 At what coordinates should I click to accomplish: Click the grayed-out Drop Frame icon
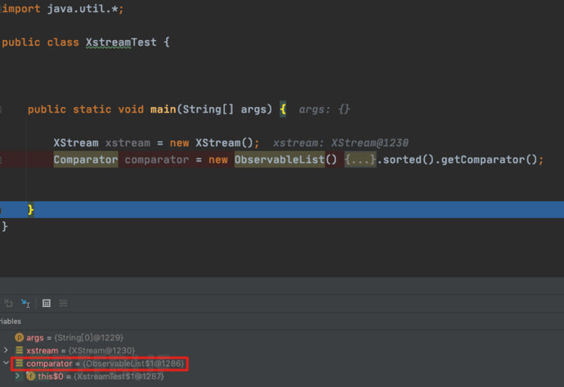click(x=8, y=303)
